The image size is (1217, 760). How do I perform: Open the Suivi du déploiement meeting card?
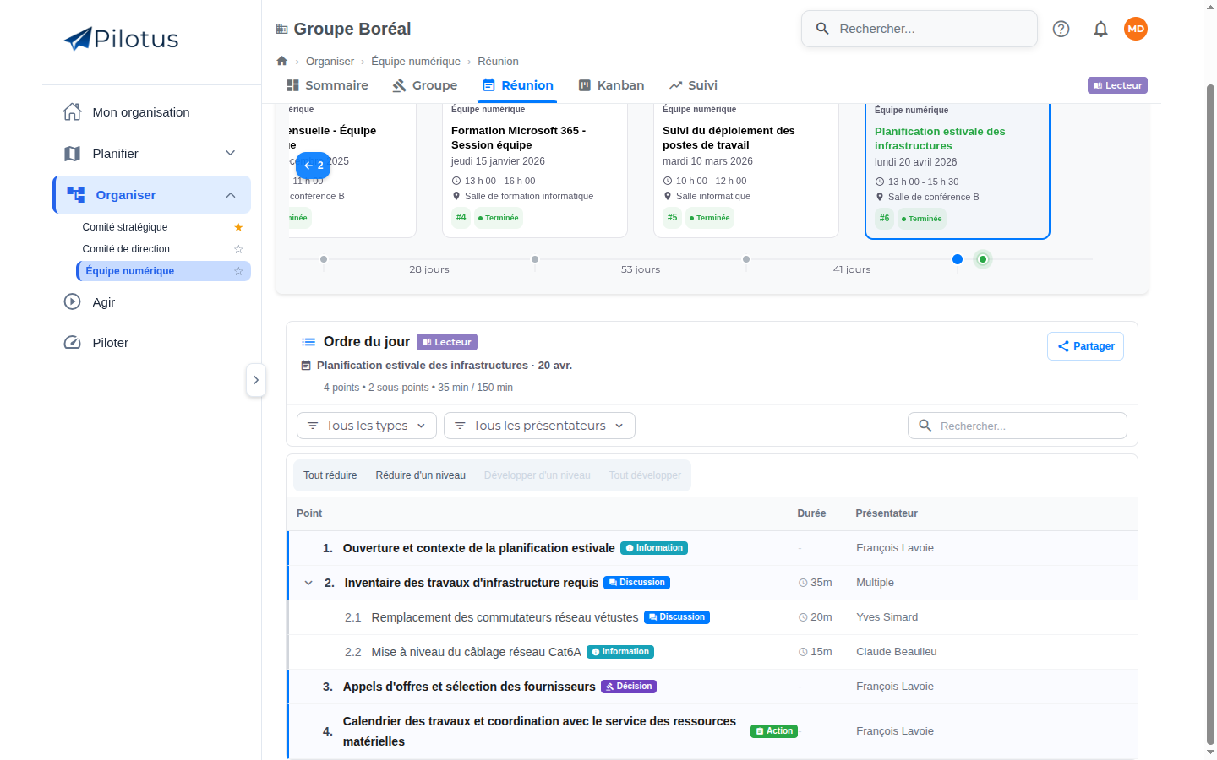pos(746,171)
